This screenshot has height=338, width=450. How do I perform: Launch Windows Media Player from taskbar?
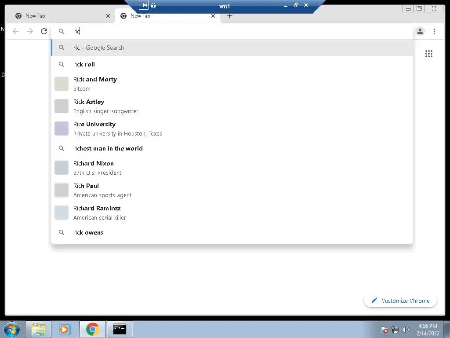[65, 329]
